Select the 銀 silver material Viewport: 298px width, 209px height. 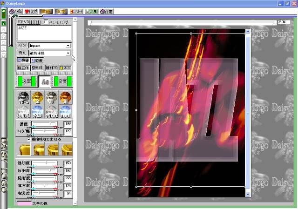52,98
